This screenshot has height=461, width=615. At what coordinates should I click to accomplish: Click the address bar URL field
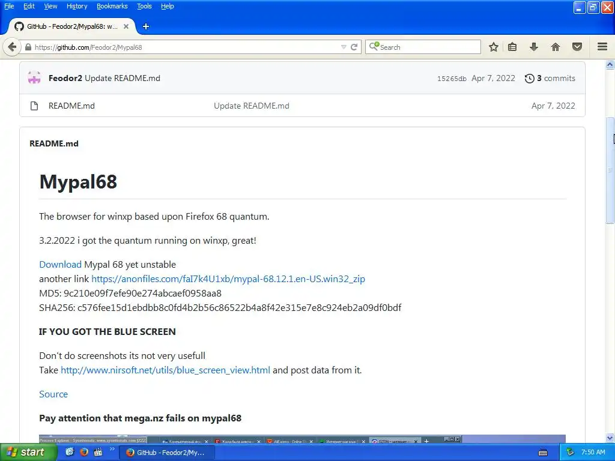tap(184, 47)
